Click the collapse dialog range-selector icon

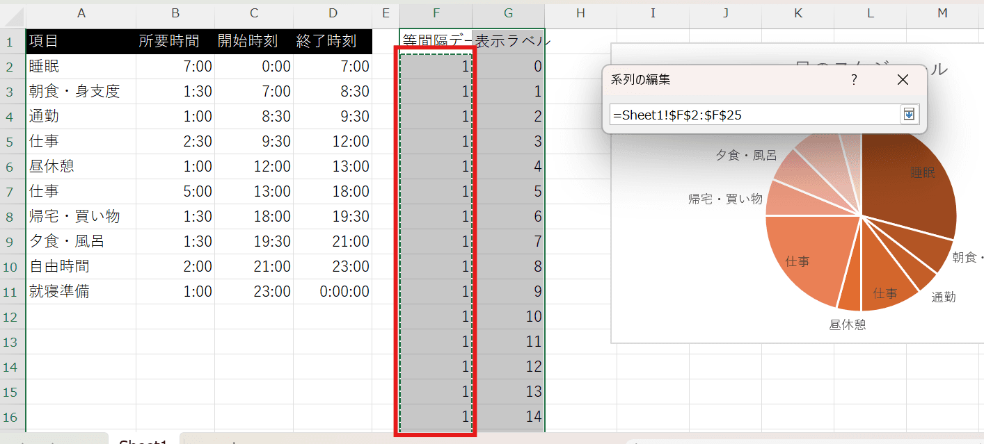tap(909, 115)
